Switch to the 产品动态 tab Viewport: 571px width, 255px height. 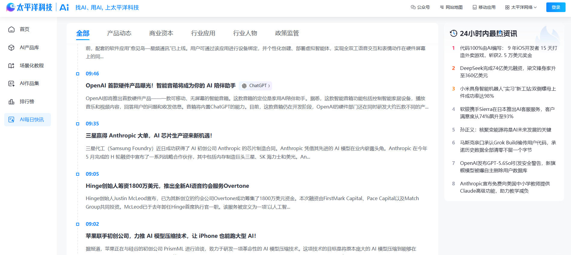pyautogui.click(x=119, y=33)
